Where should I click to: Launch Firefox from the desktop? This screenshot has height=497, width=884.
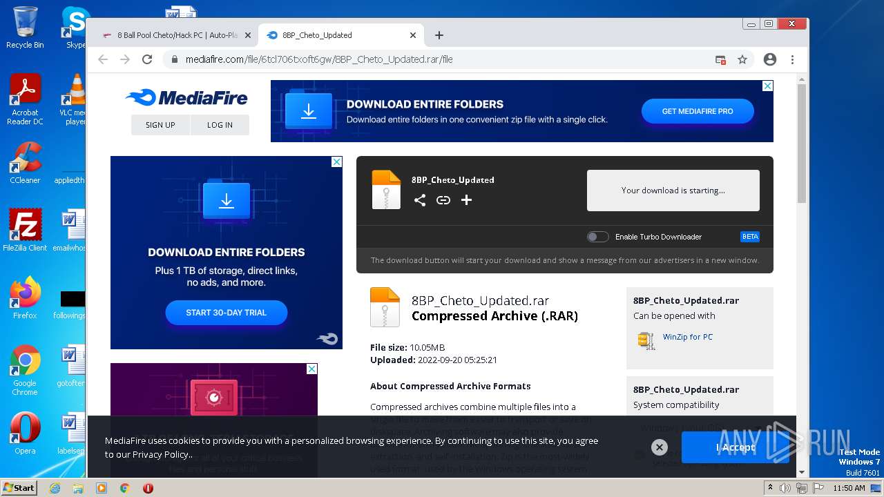25,298
